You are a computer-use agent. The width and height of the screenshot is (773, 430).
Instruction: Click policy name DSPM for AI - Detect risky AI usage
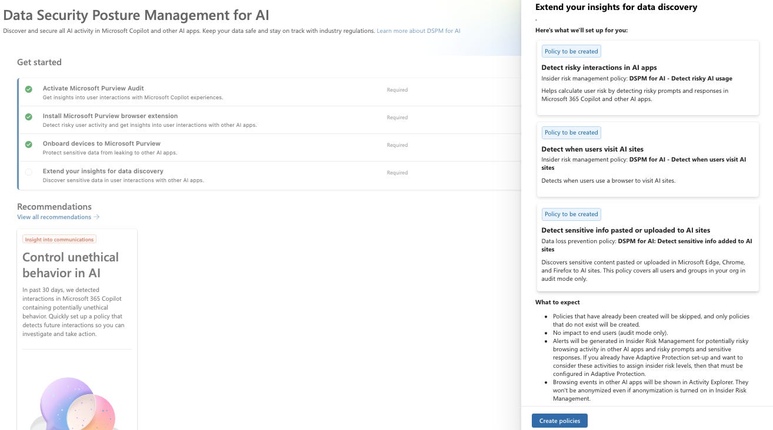tap(681, 78)
